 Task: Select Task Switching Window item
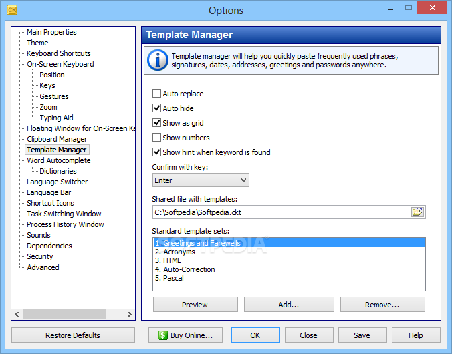point(64,214)
